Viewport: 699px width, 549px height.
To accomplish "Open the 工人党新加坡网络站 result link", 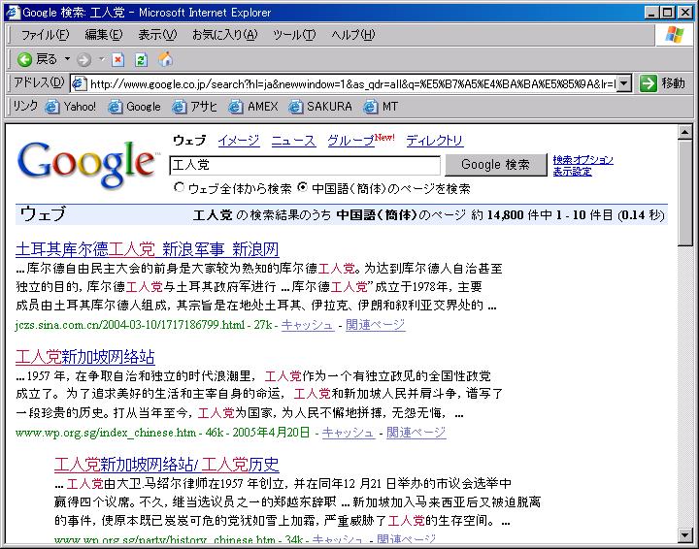I will click(85, 357).
